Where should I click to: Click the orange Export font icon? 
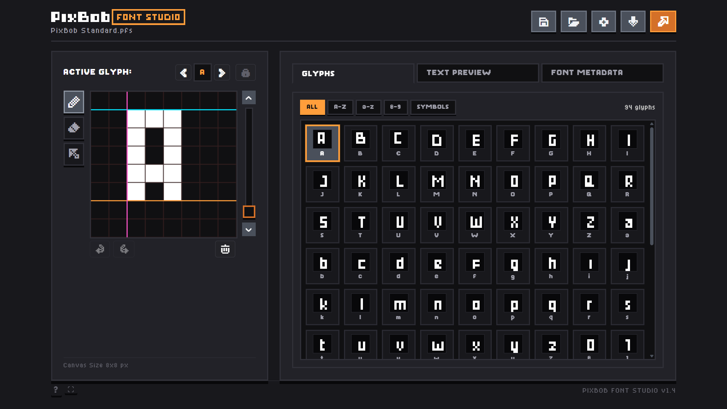coord(663,22)
